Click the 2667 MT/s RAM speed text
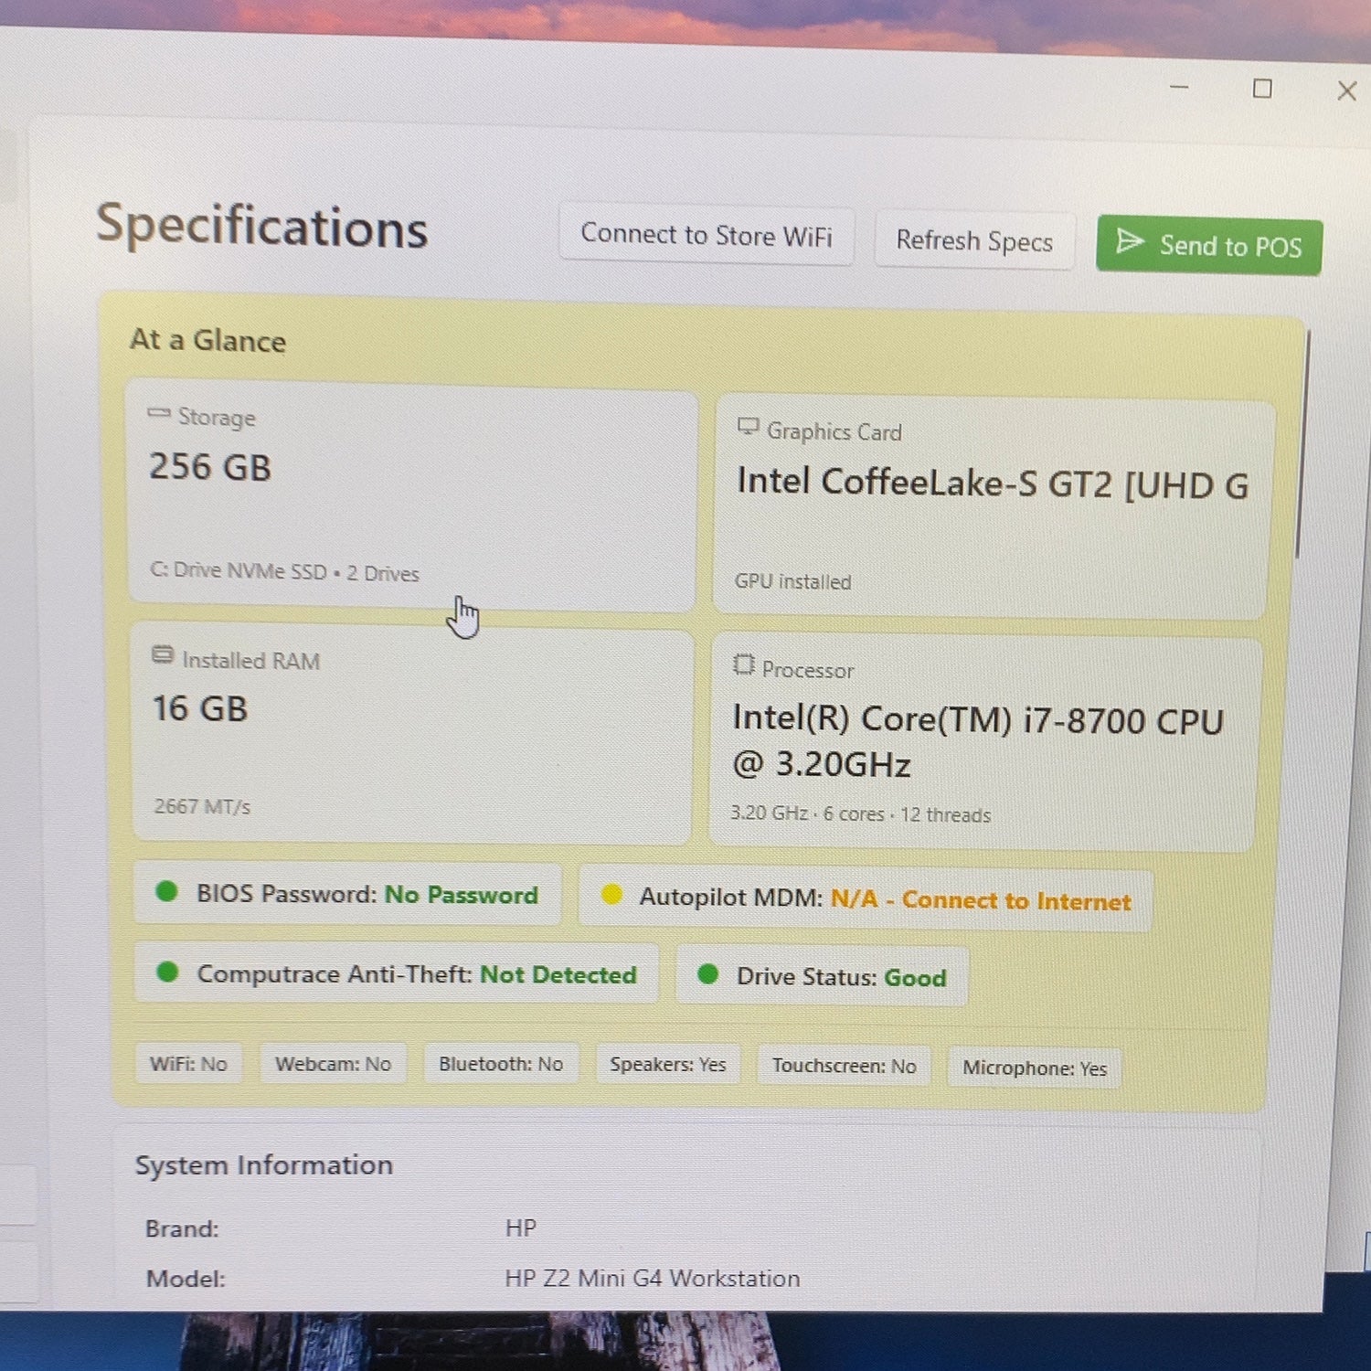The height and width of the screenshot is (1371, 1371). click(202, 806)
